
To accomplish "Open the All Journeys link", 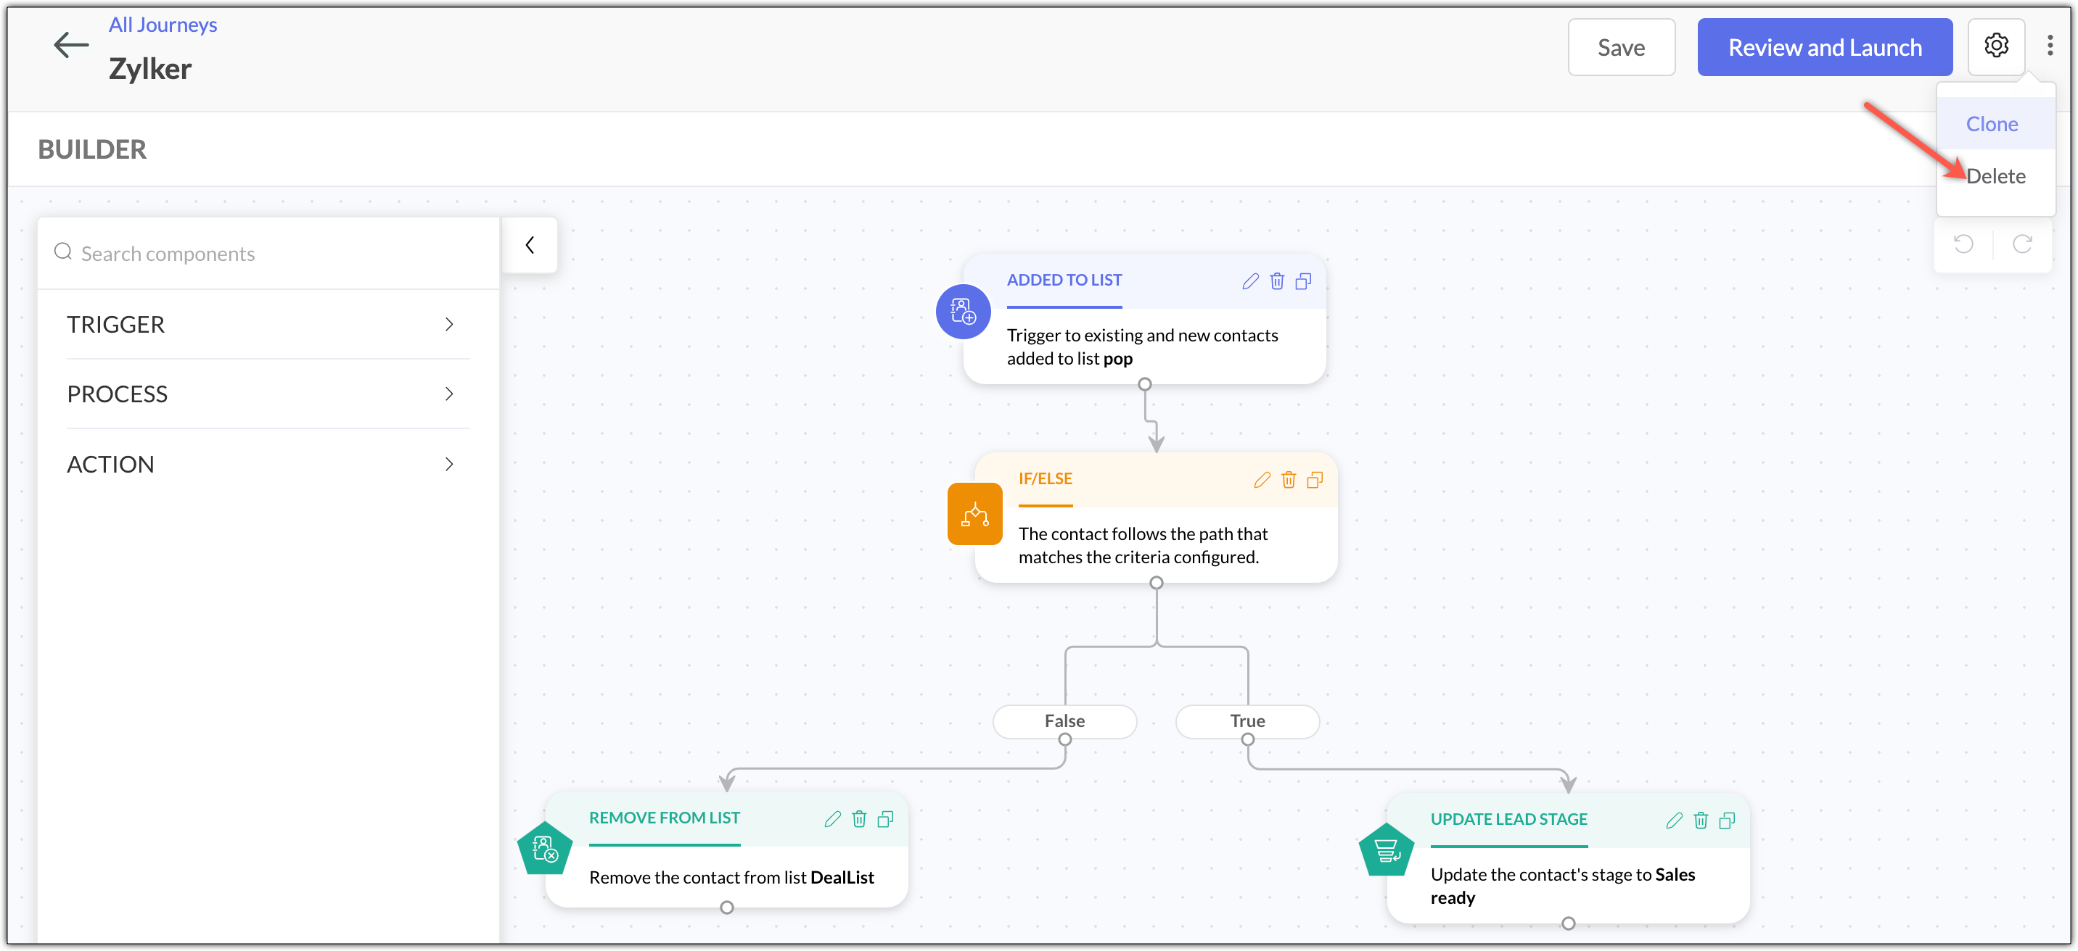I will coord(163,24).
